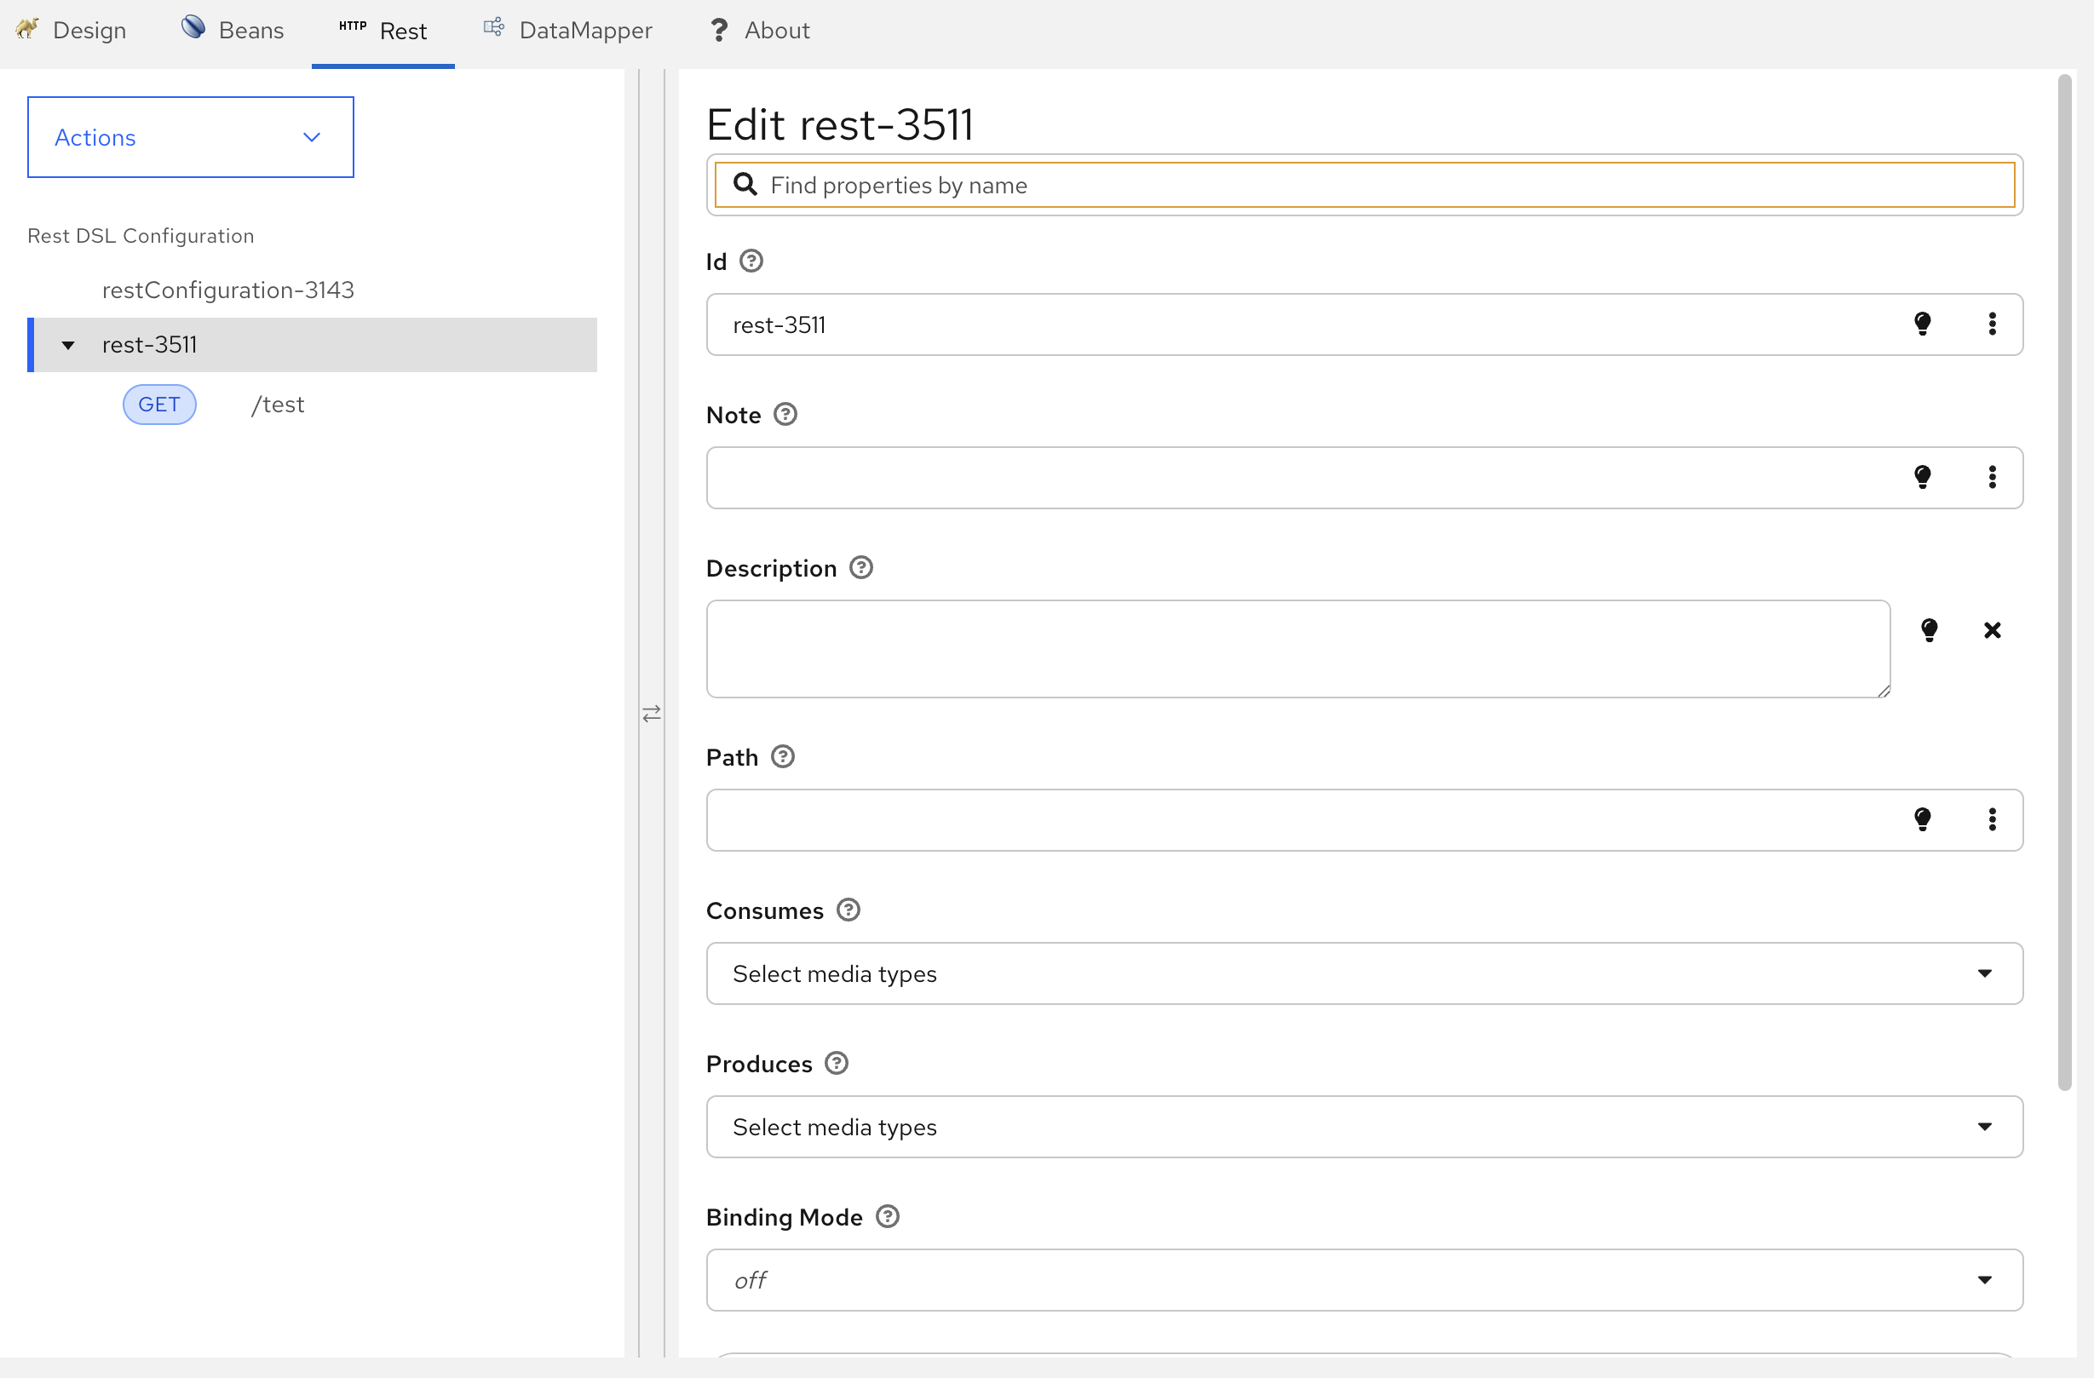This screenshot has width=2094, height=1378.
Task: Click the Design tab camel icon
Action: (x=27, y=28)
